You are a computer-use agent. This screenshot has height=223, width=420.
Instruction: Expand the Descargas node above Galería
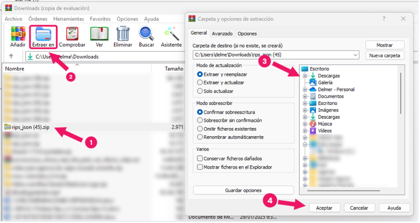coord(305,75)
